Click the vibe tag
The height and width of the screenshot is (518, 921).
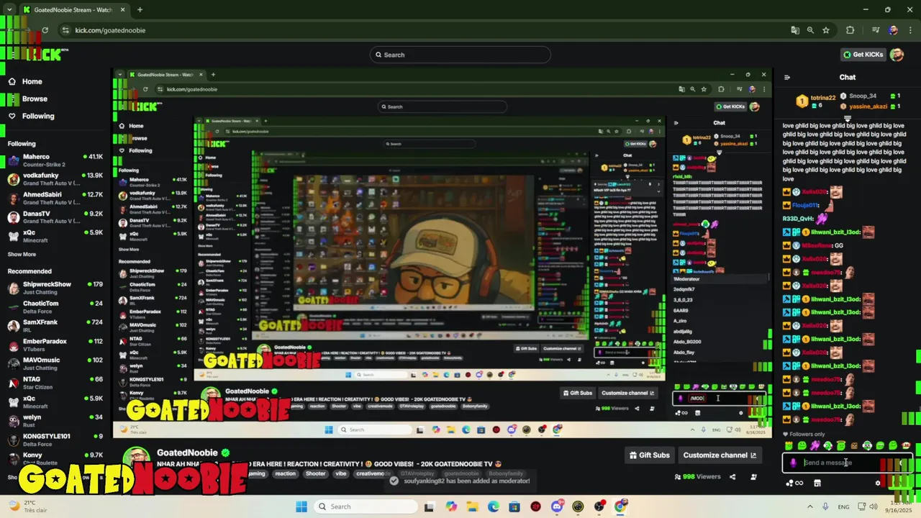tap(341, 473)
